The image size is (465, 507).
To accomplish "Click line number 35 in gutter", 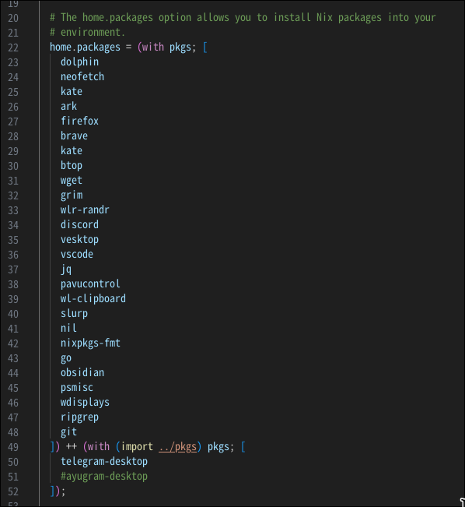I will (x=13, y=240).
